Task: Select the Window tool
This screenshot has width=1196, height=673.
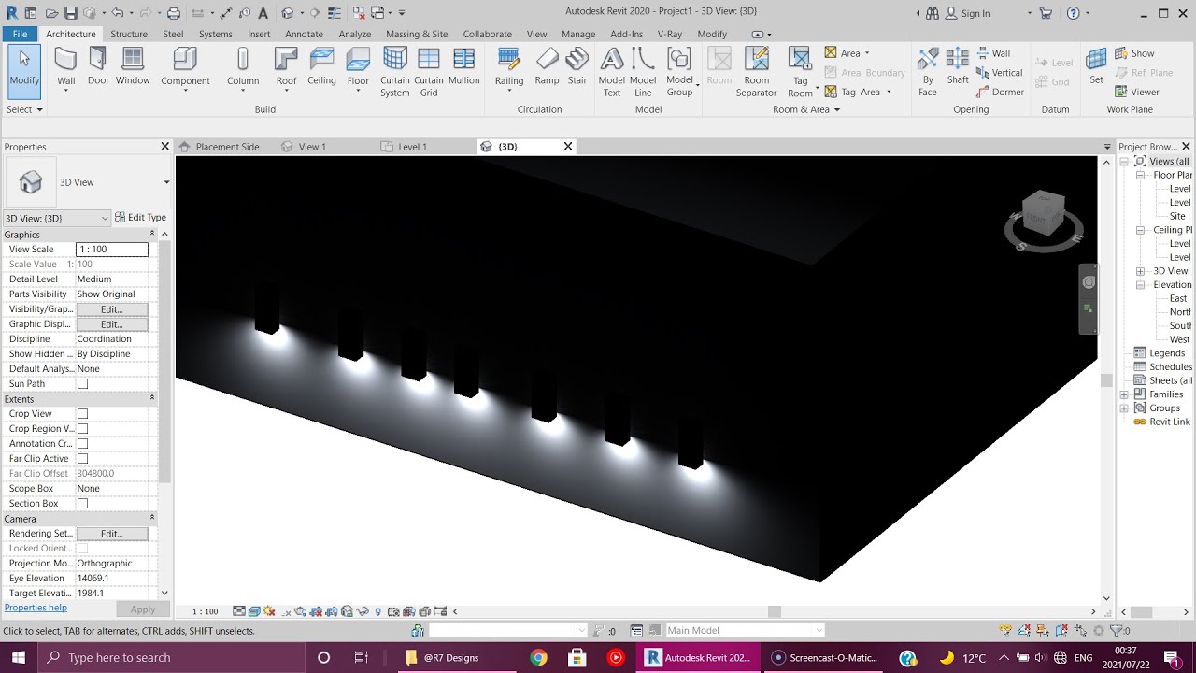Action: 133,66
